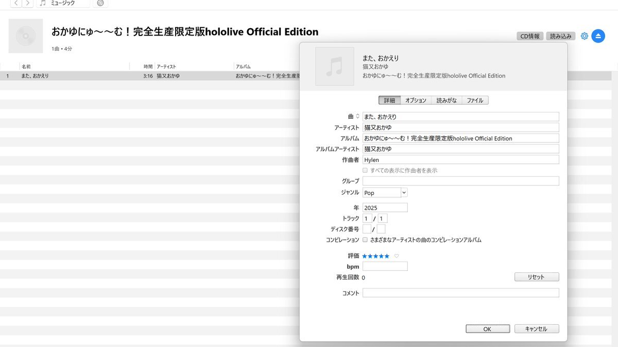This screenshot has height=347, width=618.
Task: Select the 3:16 time cell
Action: (148, 76)
